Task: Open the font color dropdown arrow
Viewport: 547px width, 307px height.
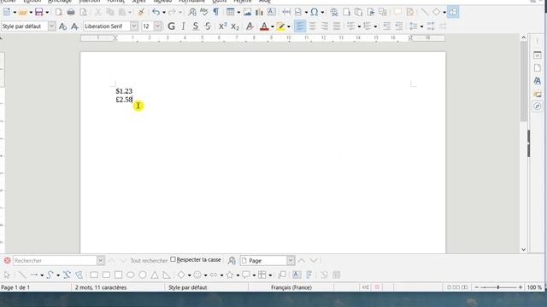Action: point(273,26)
